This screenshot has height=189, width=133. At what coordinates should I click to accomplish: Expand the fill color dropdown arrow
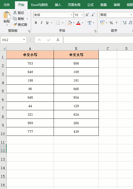point(74,23)
